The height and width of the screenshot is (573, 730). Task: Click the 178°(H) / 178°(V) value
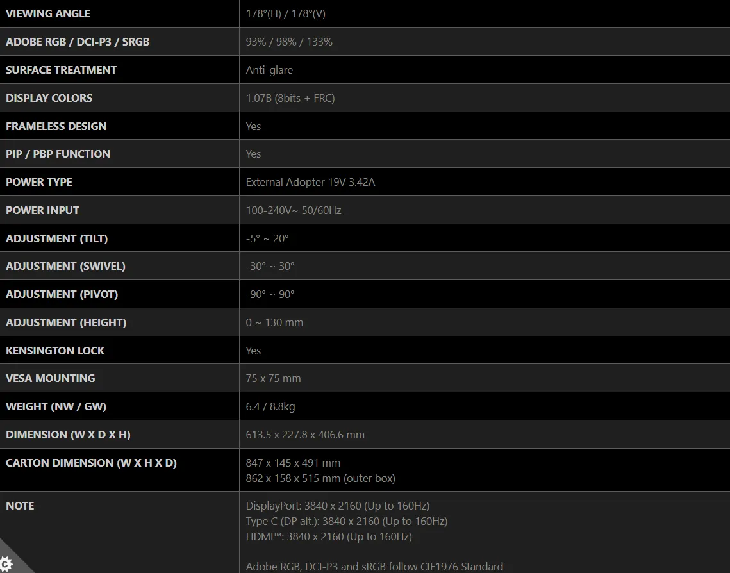point(285,13)
